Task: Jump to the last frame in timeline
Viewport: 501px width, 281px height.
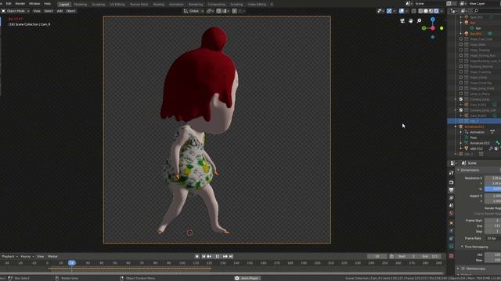Action: pyautogui.click(x=231, y=257)
